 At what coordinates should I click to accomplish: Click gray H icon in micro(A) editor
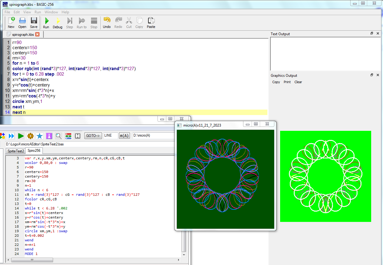[78, 136]
